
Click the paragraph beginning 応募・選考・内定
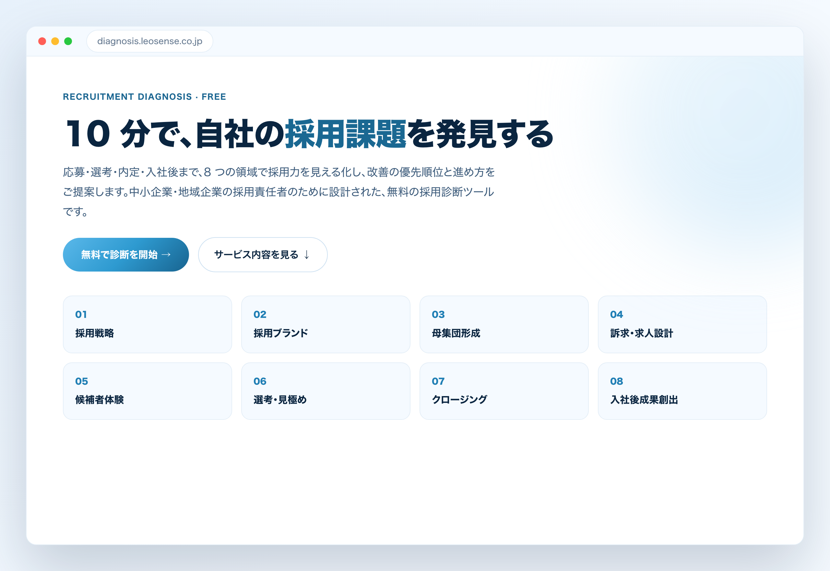coord(279,192)
